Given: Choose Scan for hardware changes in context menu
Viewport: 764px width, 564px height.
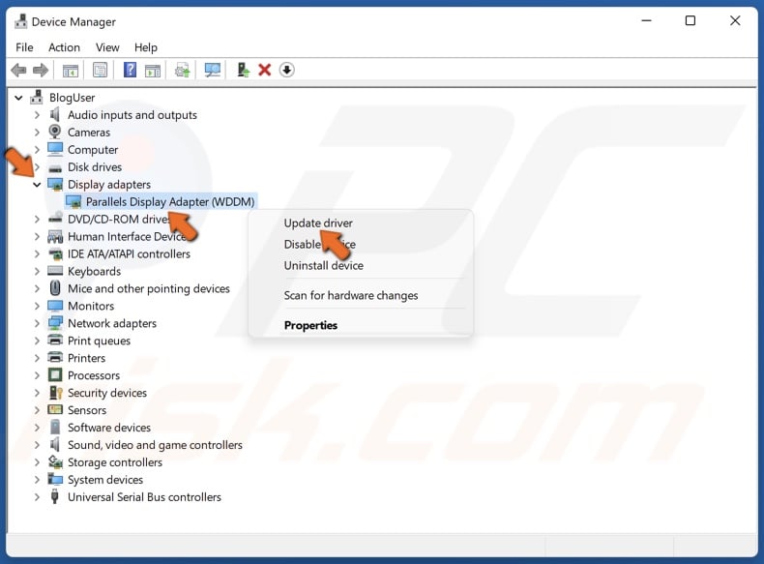Looking at the screenshot, I should click(x=351, y=295).
